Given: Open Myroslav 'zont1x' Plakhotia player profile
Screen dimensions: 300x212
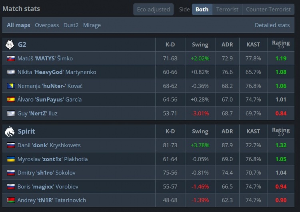Looking at the screenshot, I should [x=53, y=159].
